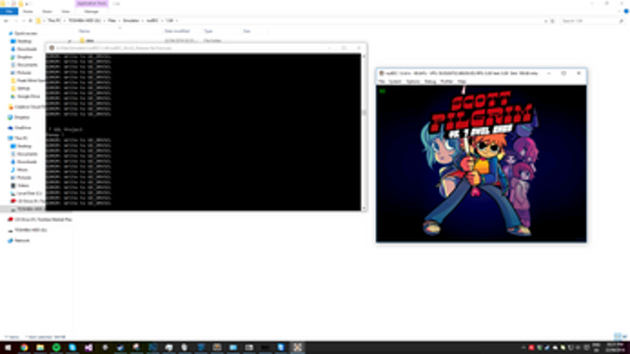Go up one folder level in Explorer
630x354 pixels.
30,21
